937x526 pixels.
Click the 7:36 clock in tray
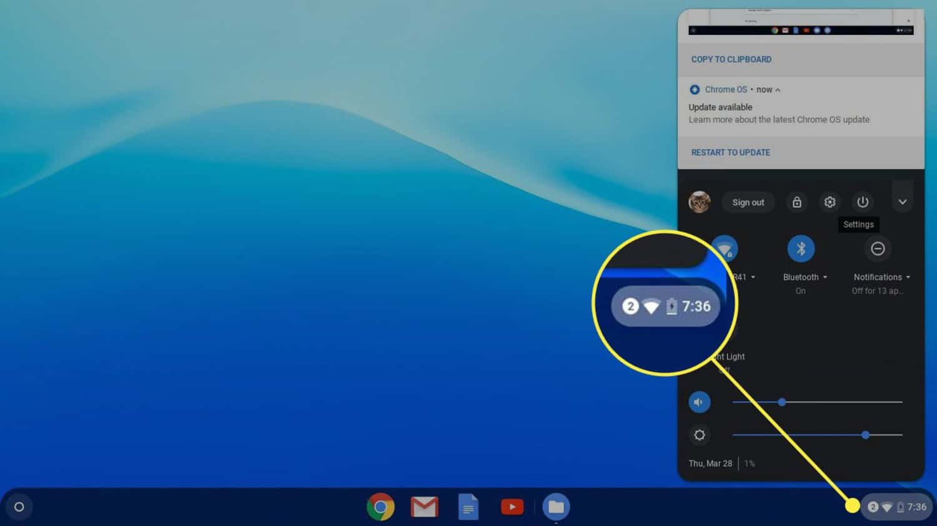pyautogui.click(x=917, y=507)
